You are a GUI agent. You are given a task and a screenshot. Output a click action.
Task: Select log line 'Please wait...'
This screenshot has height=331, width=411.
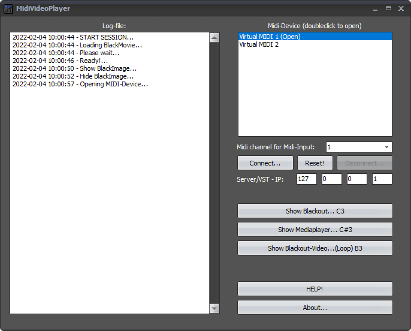pos(66,53)
